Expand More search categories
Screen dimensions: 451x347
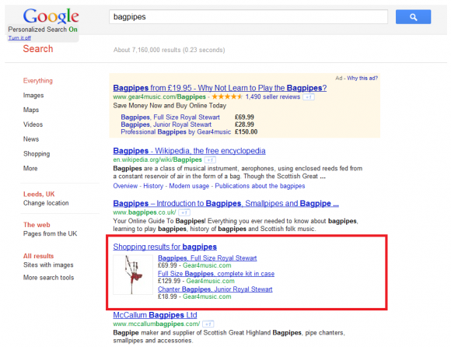(30, 168)
